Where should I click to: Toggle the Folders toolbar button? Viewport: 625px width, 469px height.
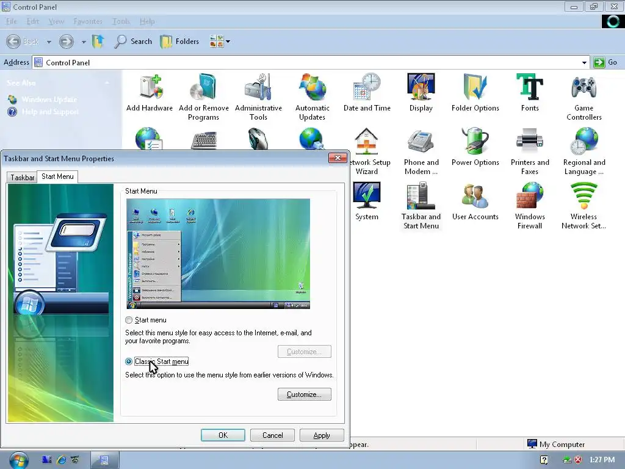179,41
